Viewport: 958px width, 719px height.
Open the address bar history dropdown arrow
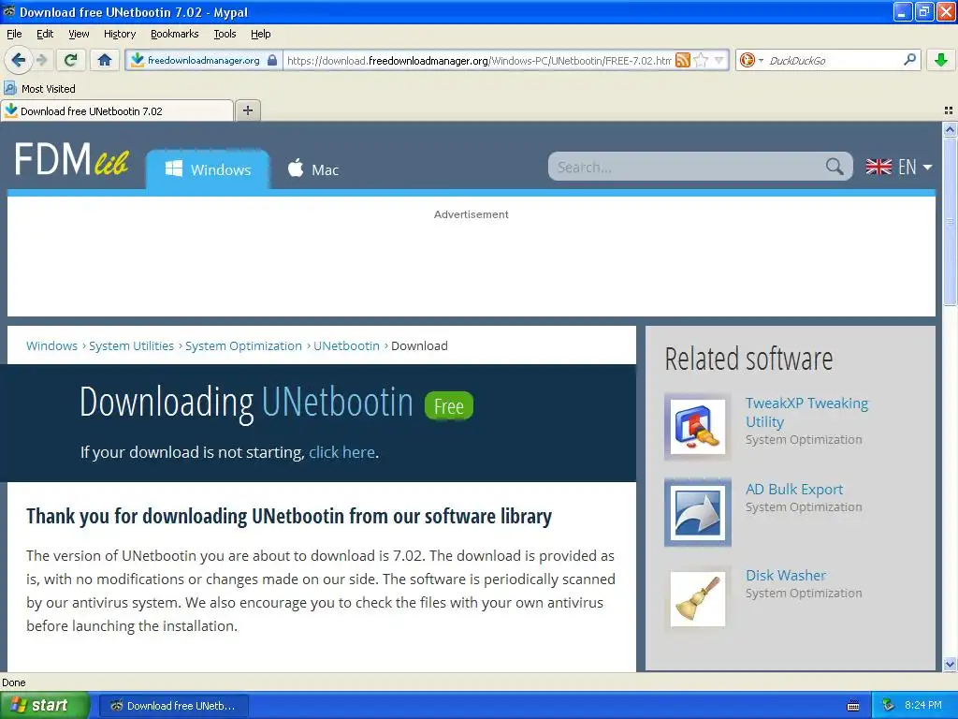tap(719, 60)
